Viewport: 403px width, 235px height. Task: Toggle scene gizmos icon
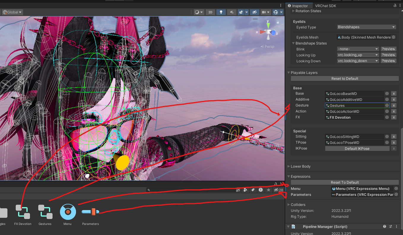pos(275,12)
